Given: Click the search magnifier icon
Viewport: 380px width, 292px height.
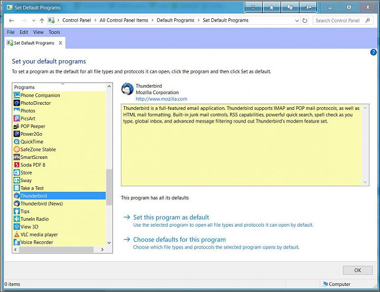Looking at the screenshot, I should pyautogui.click(x=368, y=20).
